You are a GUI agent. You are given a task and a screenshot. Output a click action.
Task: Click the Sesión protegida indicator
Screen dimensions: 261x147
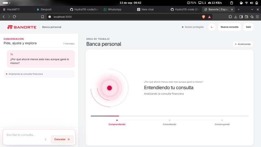193,27
